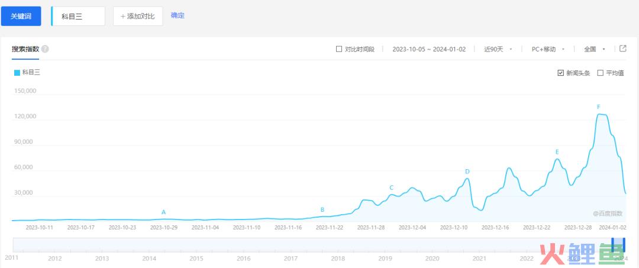Open the 全国 region dropdown

[x=594, y=49]
